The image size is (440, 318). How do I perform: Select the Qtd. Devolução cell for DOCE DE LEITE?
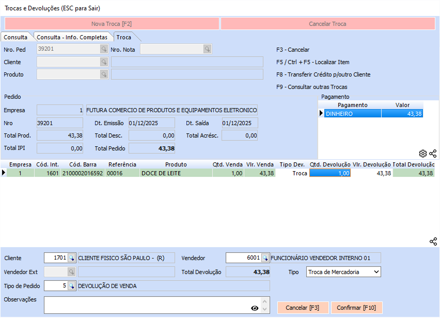[329, 173]
